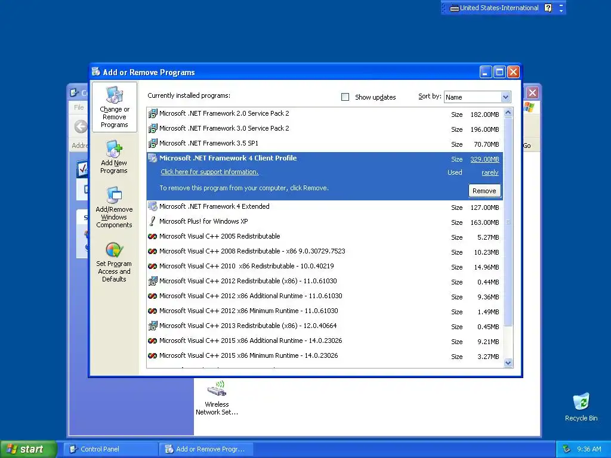
Task: Select Visual C++ 2015 x86 Minimum Runtime entry
Action: click(x=325, y=356)
